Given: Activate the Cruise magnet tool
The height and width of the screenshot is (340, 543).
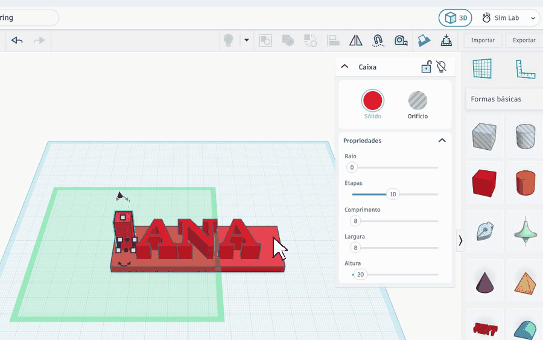Looking at the screenshot, I should pos(378,40).
